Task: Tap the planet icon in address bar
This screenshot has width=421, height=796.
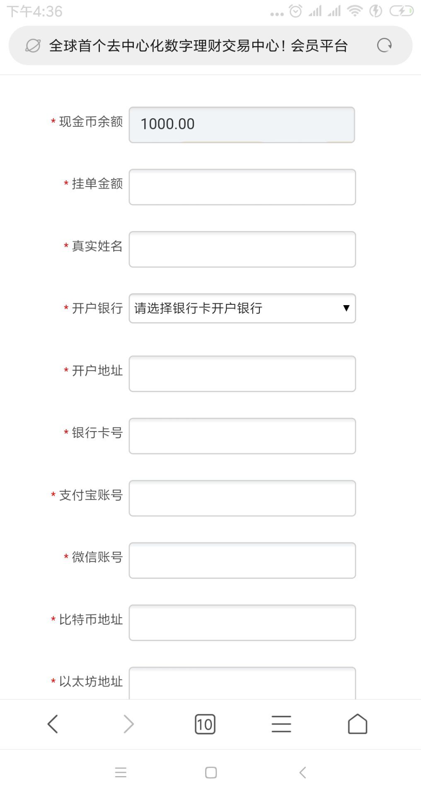Action: [x=33, y=46]
